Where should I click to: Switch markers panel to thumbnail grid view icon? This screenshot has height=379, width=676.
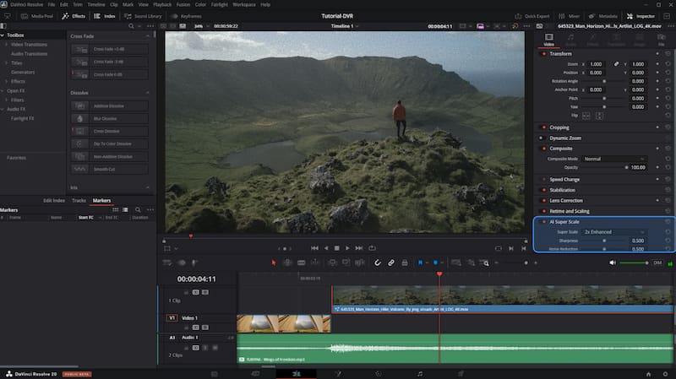click(x=115, y=209)
